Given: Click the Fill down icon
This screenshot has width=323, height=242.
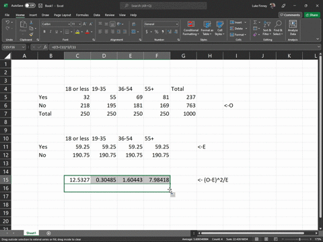Looking at the screenshot, I should pos(255,28).
